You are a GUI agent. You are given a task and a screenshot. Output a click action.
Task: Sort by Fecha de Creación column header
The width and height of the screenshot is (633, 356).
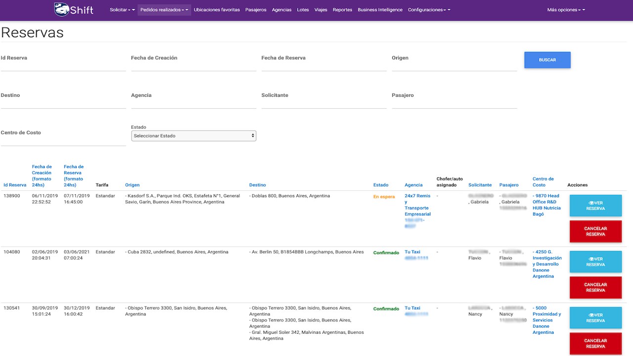42,176
